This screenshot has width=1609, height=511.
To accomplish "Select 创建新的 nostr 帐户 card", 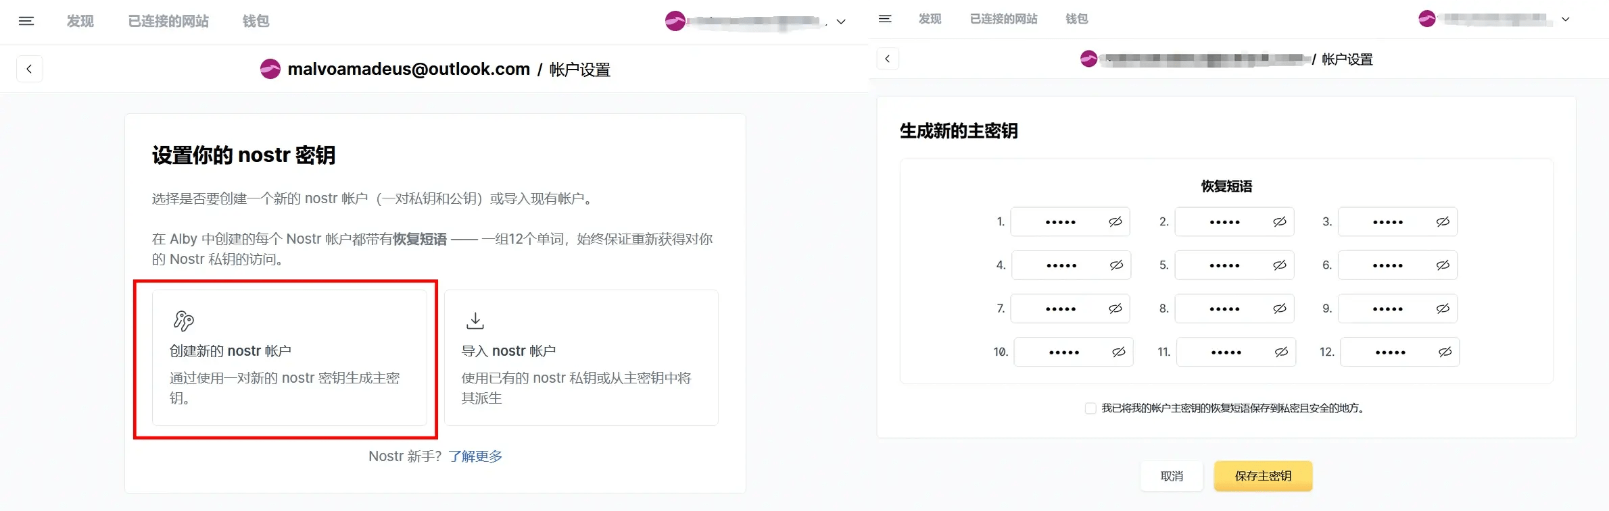I will 289,358.
